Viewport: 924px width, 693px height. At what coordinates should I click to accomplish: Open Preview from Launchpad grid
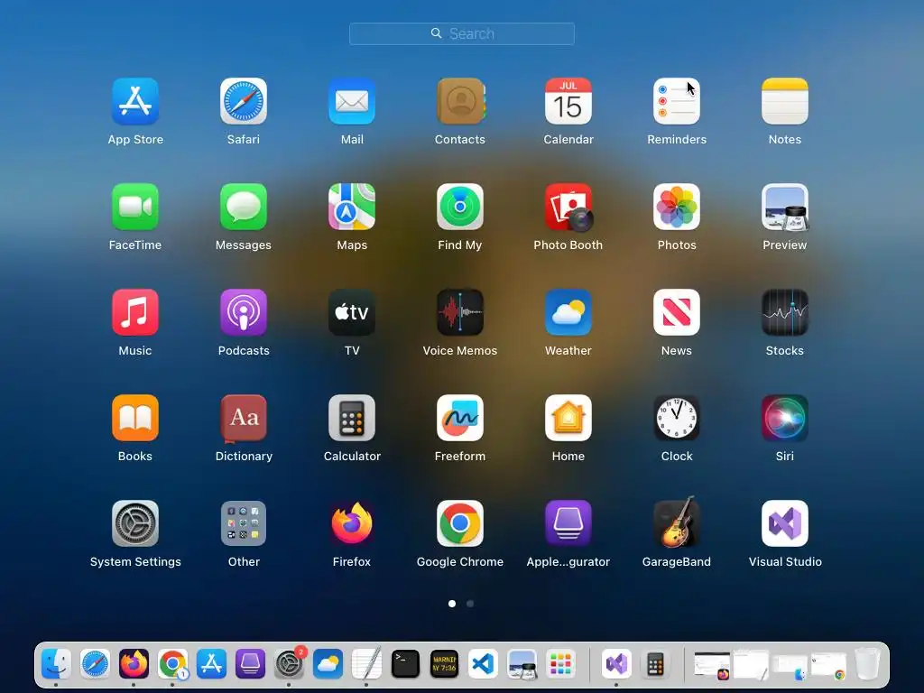tap(785, 207)
